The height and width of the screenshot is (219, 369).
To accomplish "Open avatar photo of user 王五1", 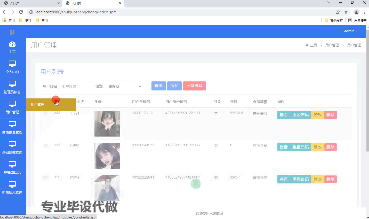I will click(x=107, y=124).
